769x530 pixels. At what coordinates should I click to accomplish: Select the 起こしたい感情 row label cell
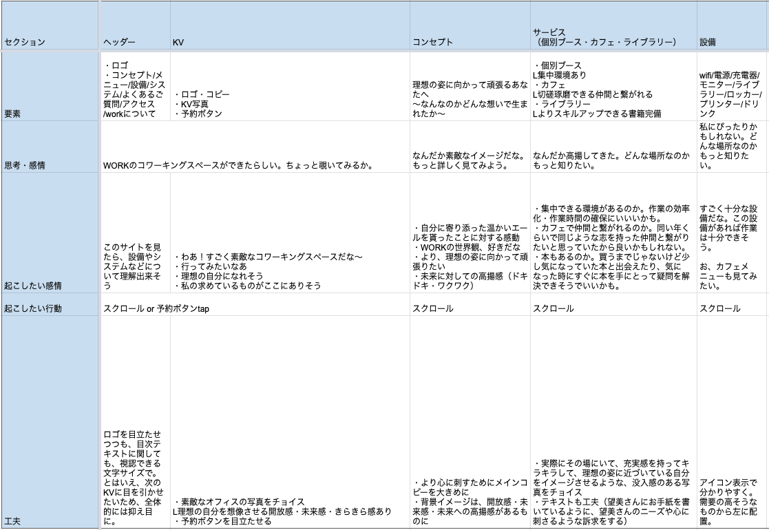coord(50,233)
